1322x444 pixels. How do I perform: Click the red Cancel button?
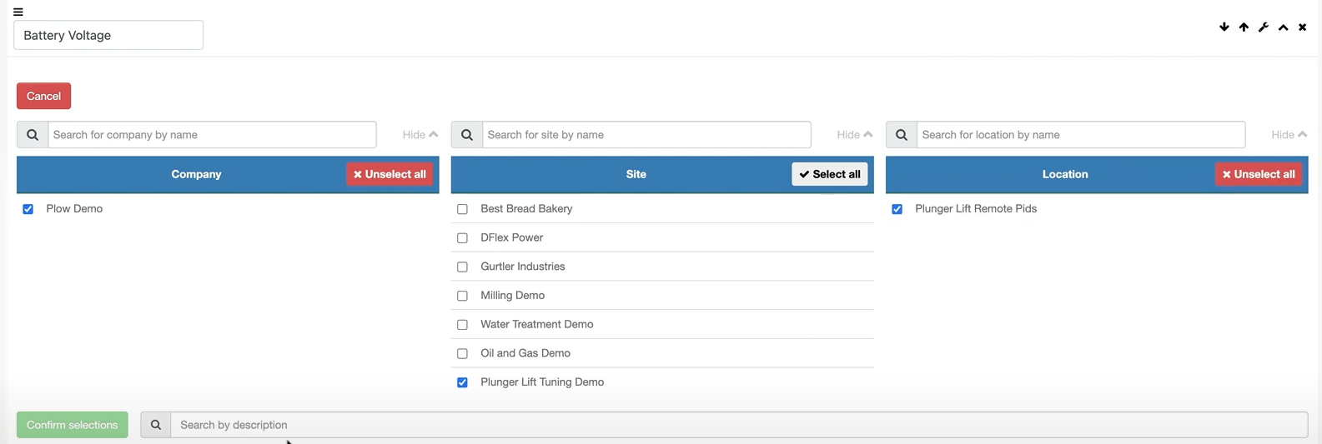44,96
